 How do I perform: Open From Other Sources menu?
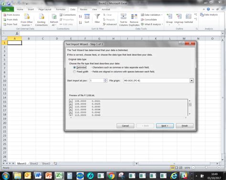coord(27,20)
